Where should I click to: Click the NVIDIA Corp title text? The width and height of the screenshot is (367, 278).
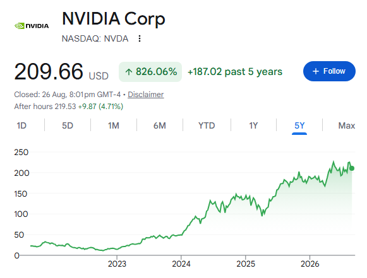point(114,18)
